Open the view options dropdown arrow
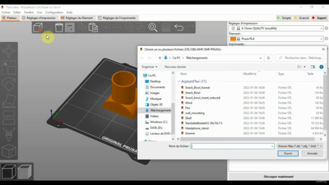The height and width of the screenshot is (185, 329). coord(305,67)
